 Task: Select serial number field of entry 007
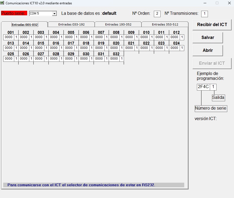(x=99, y=37)
